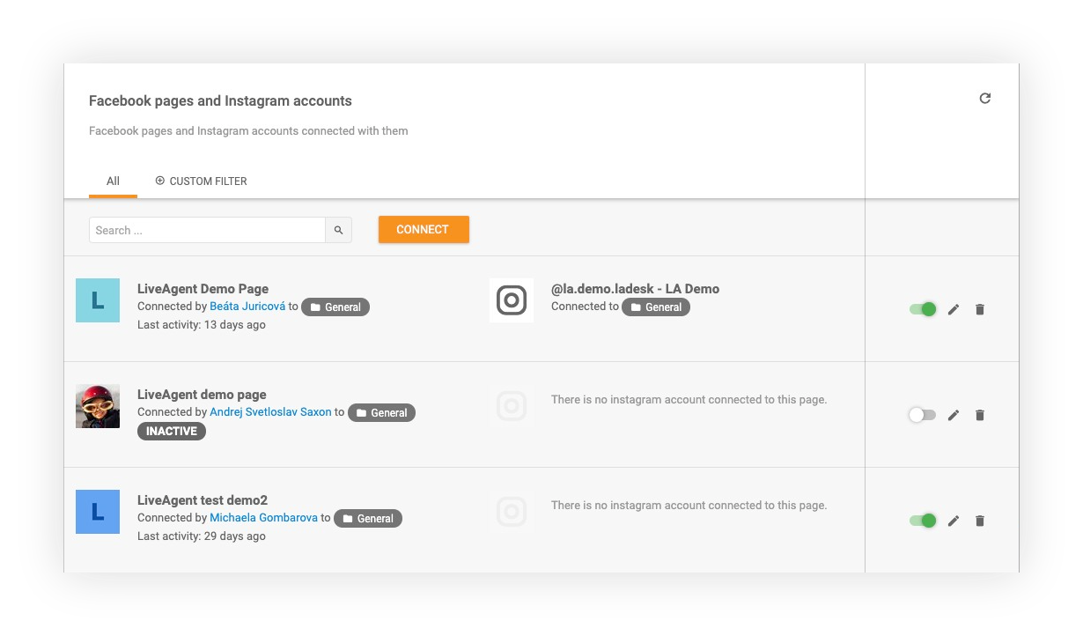Click the Instagram icon for la.demo.ladesk
This screenshot has width=1083, height=636.
click(512, 300)
